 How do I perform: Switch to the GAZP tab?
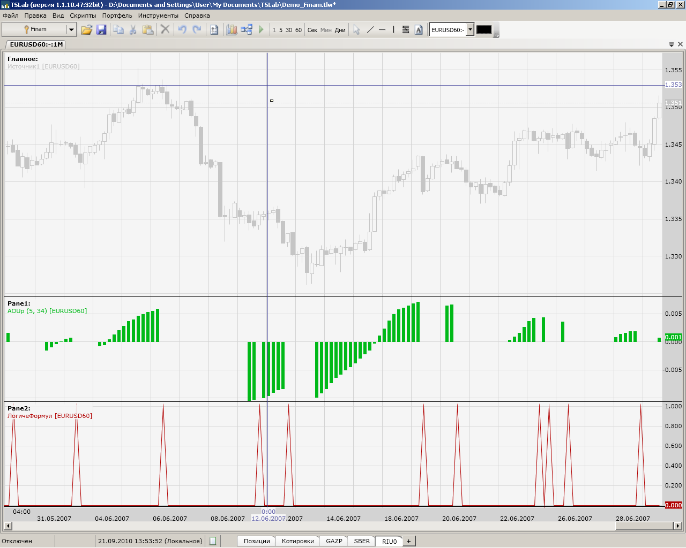pyautogui.click(x=334, y=541)
